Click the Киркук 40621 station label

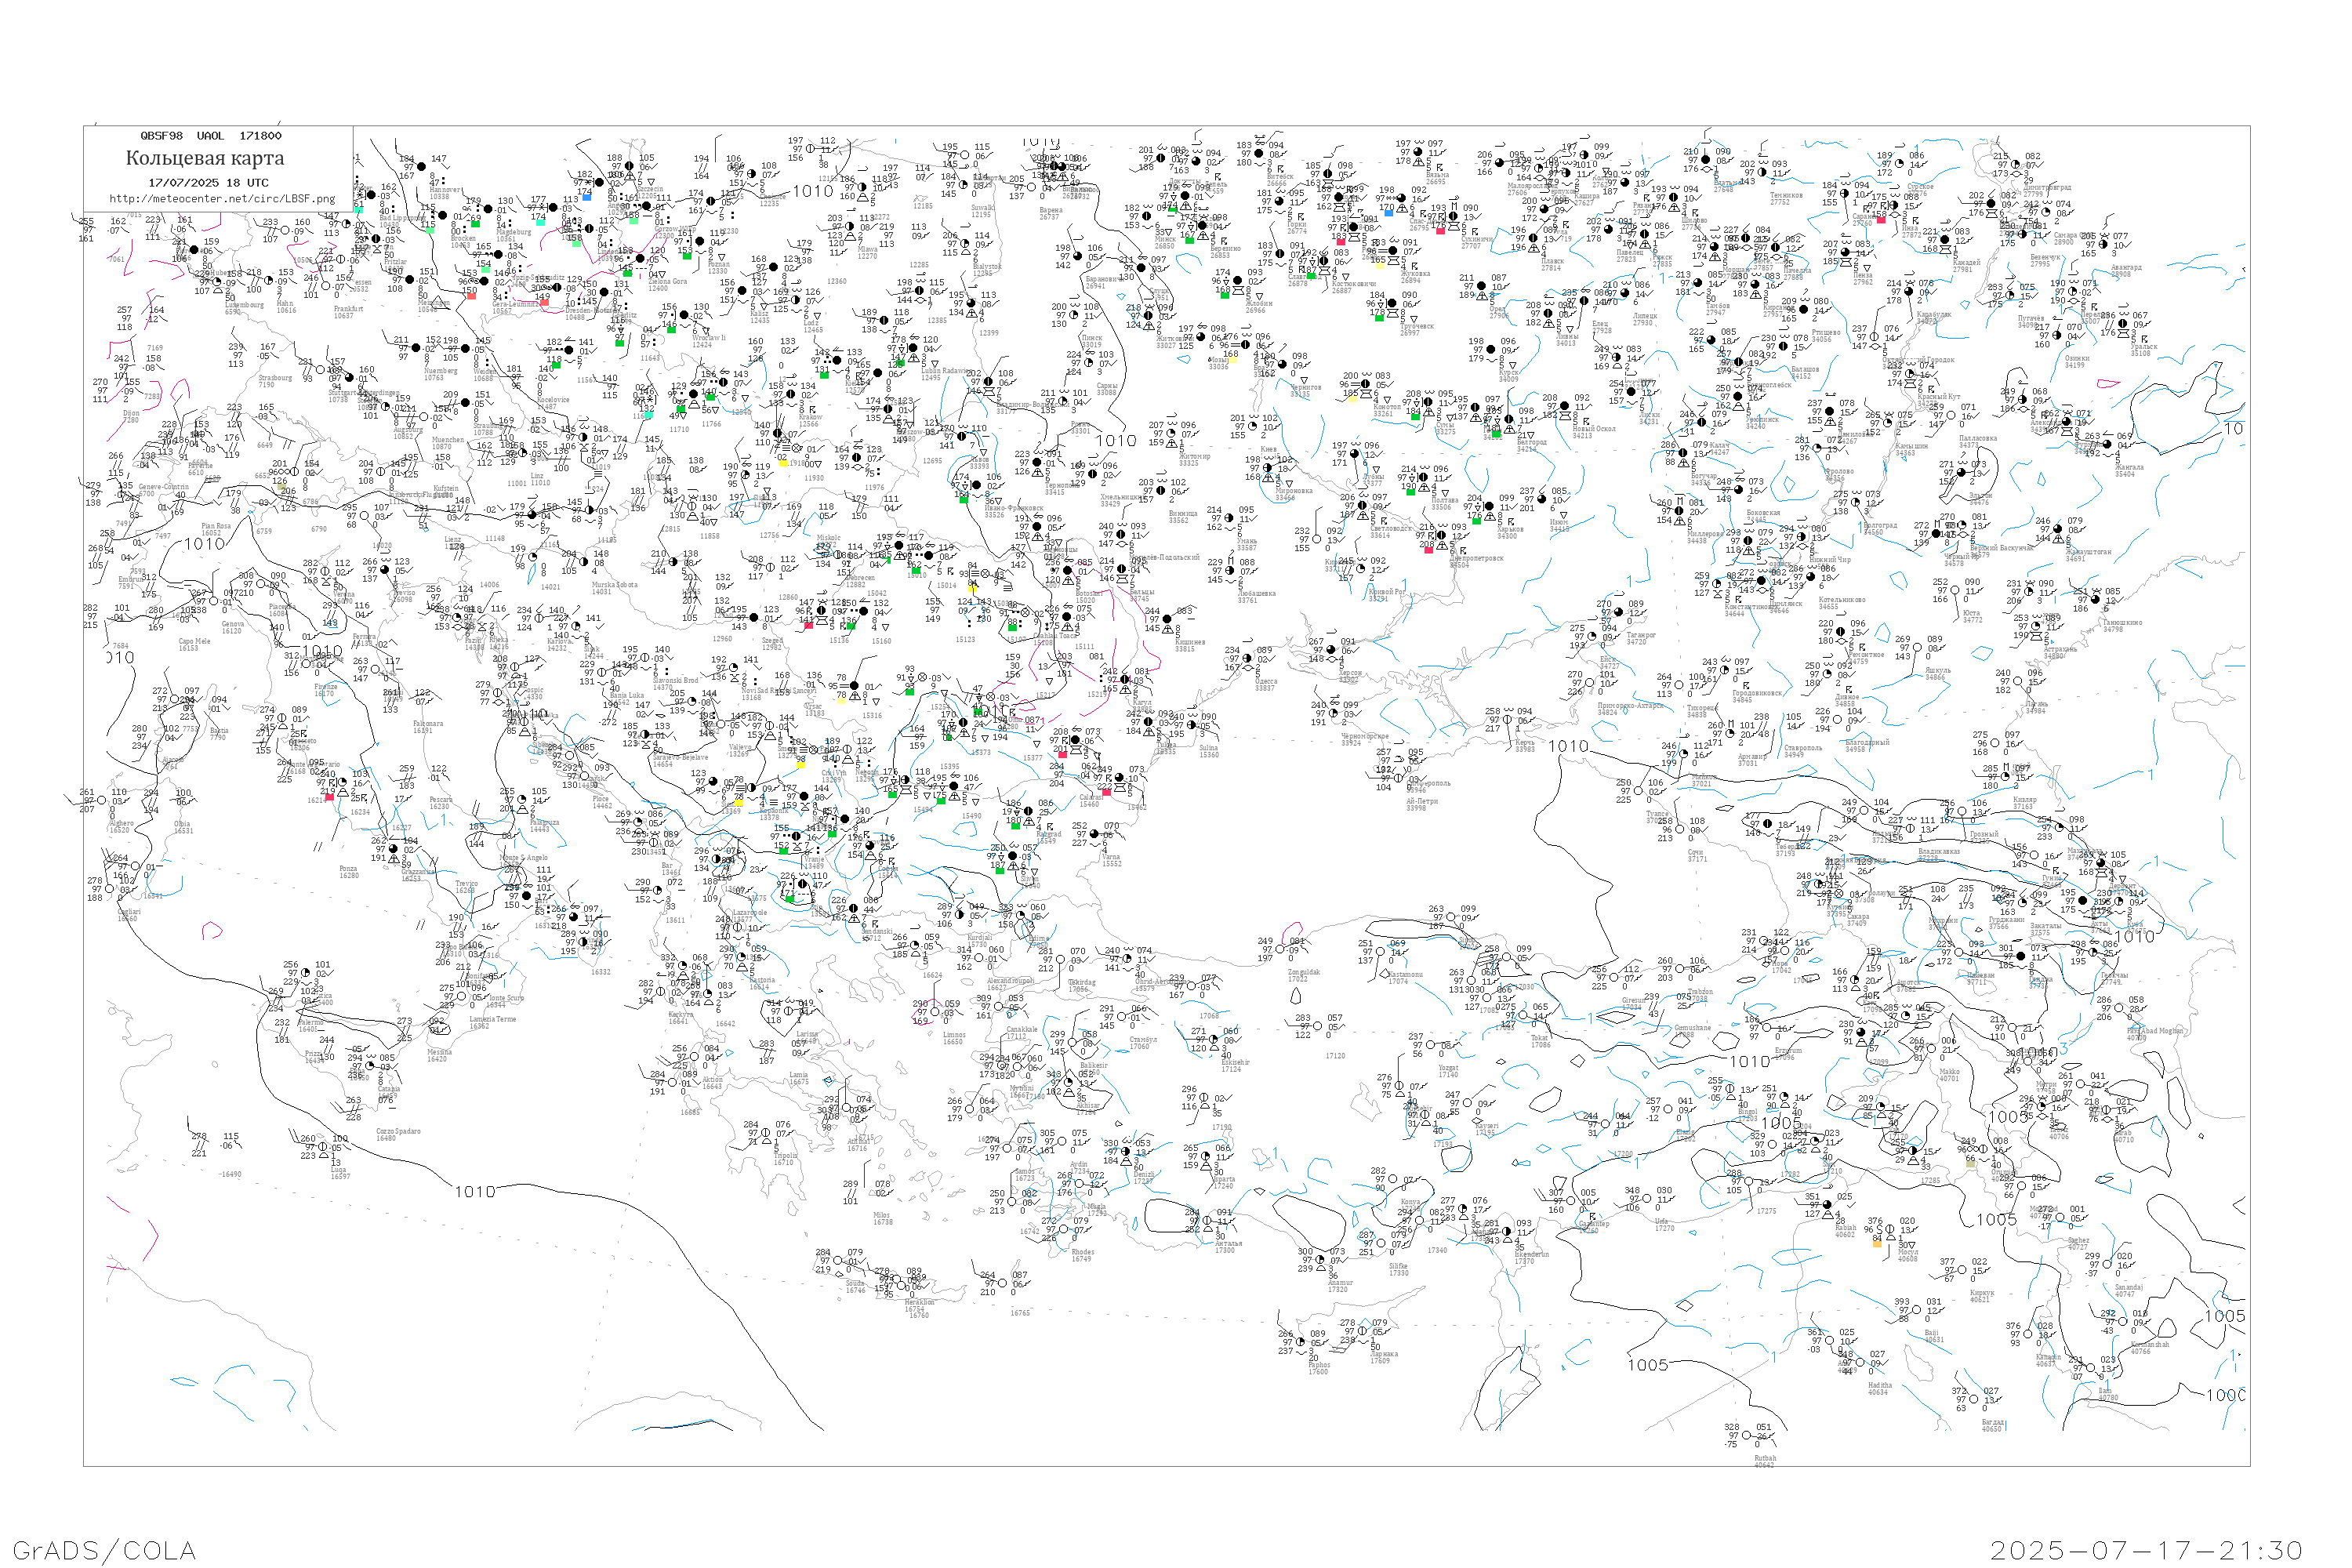[x=1980, y=1295]
